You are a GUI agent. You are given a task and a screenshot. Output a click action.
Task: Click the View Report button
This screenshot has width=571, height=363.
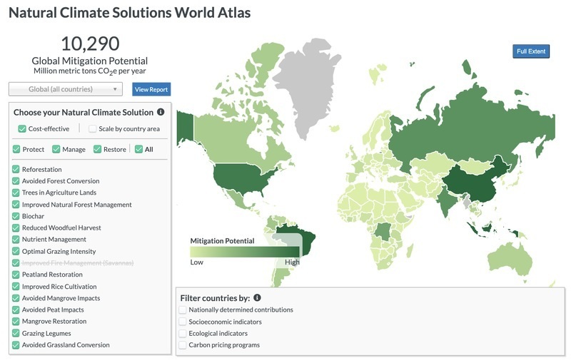point(151,89)
